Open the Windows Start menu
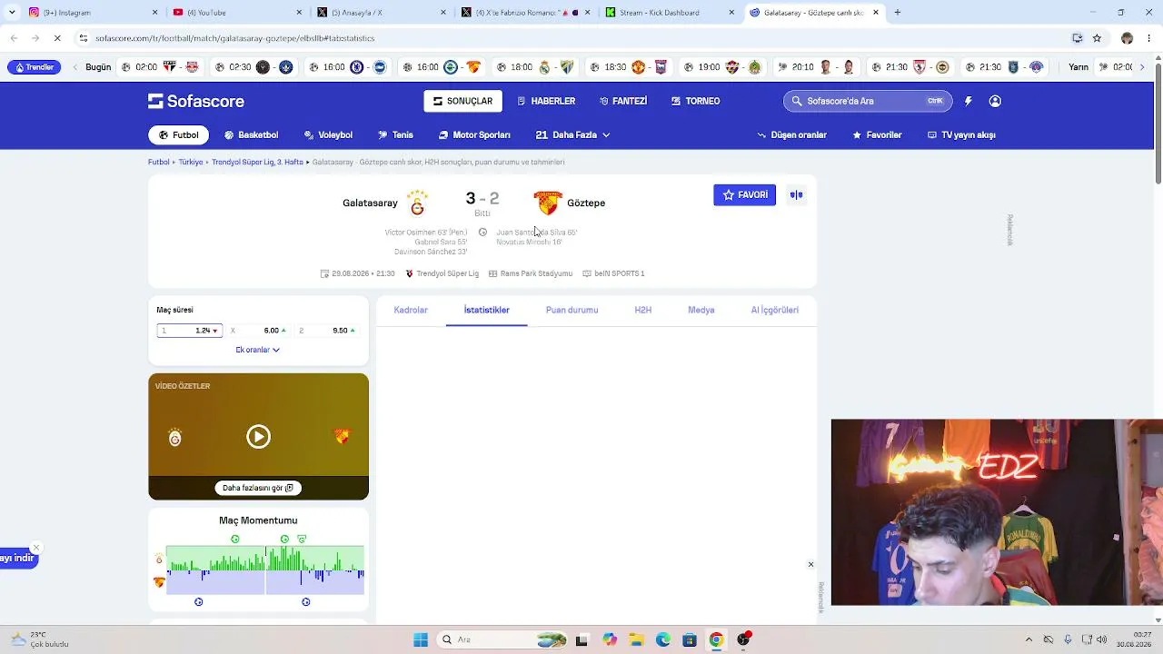Viewport: 1163px width, 654px height. [x=421, y=639]
